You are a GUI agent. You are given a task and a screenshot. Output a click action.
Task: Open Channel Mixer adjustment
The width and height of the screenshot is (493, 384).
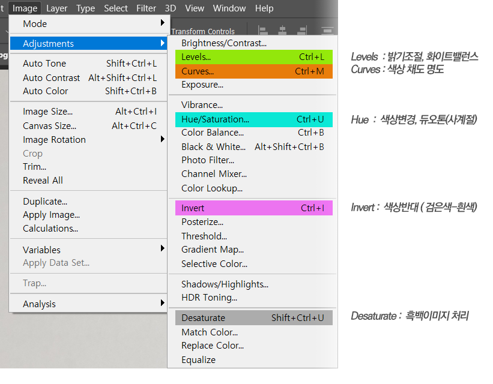[x=254, y=174]
